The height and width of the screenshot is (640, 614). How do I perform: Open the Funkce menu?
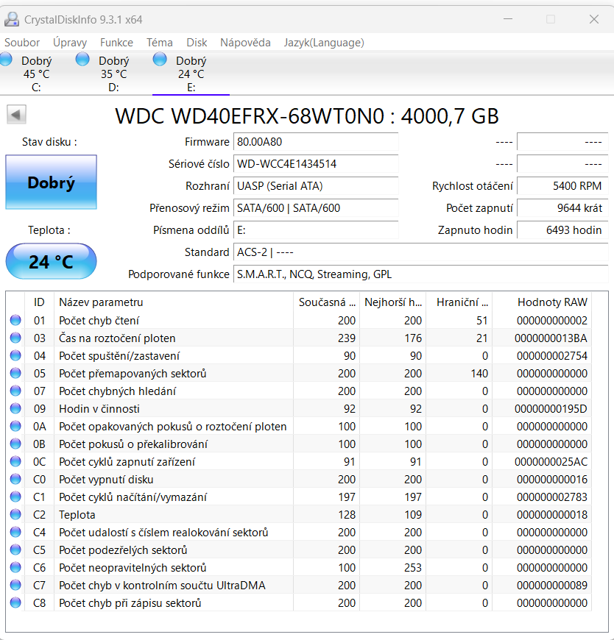(116, 42)
